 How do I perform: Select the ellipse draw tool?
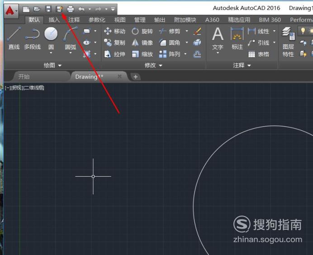click(87, 43)
